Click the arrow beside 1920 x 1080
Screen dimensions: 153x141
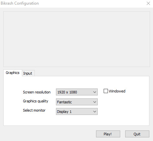(95, 92)
